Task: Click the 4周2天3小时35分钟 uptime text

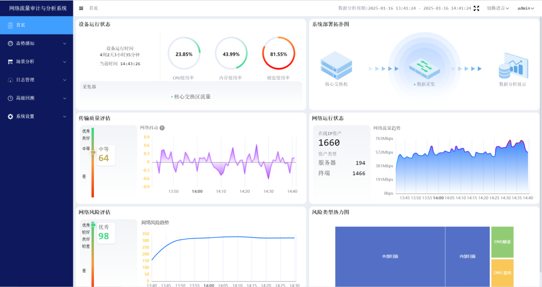Action: tap(120, 55)
